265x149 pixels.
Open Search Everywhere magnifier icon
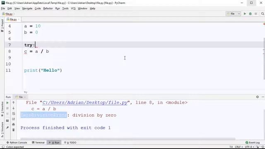[263, 14]
